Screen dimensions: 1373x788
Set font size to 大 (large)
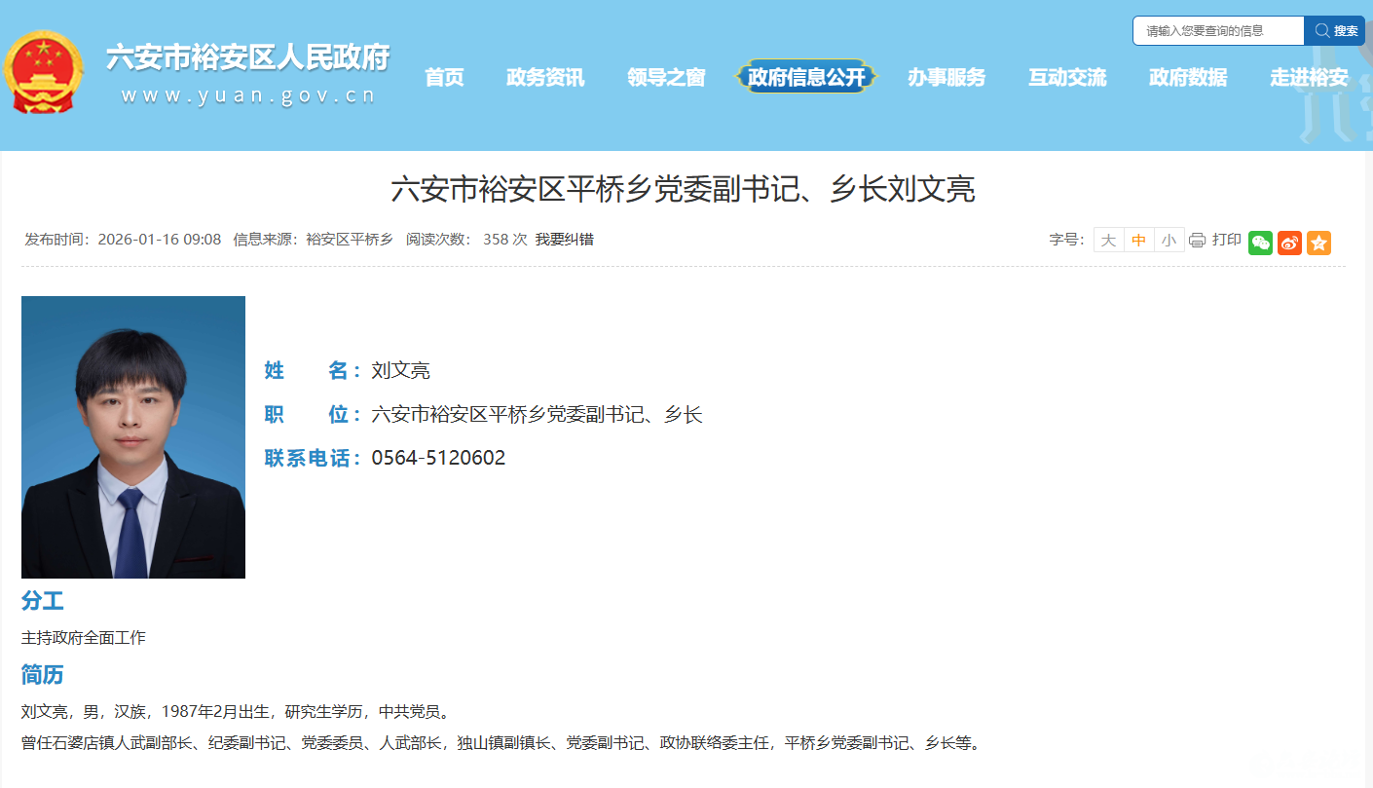click(x=1109, y=240)
